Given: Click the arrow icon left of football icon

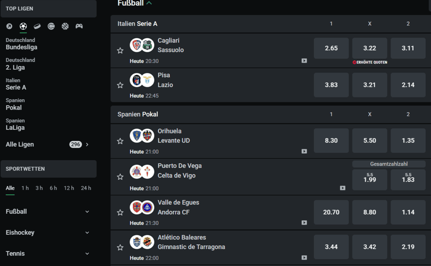Looking at the screenshot, I should (x=9, y=26).
